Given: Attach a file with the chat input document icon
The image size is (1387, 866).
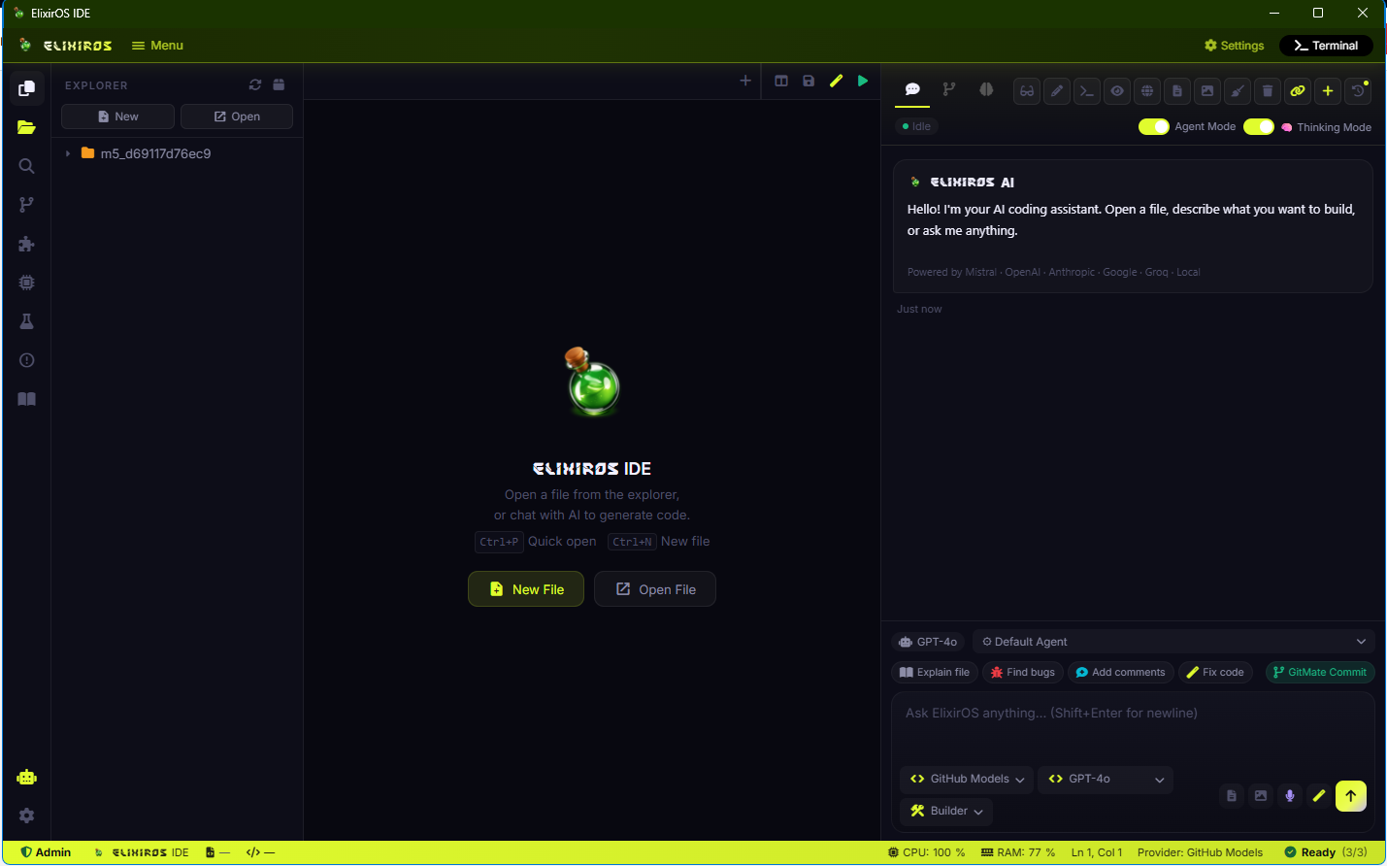Looking at the screenshot, I should pos(1232,796).
